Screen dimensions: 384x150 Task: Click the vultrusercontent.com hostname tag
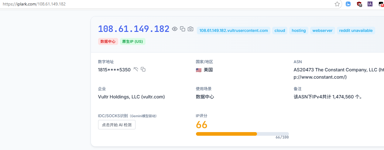(x=233, y=31)
